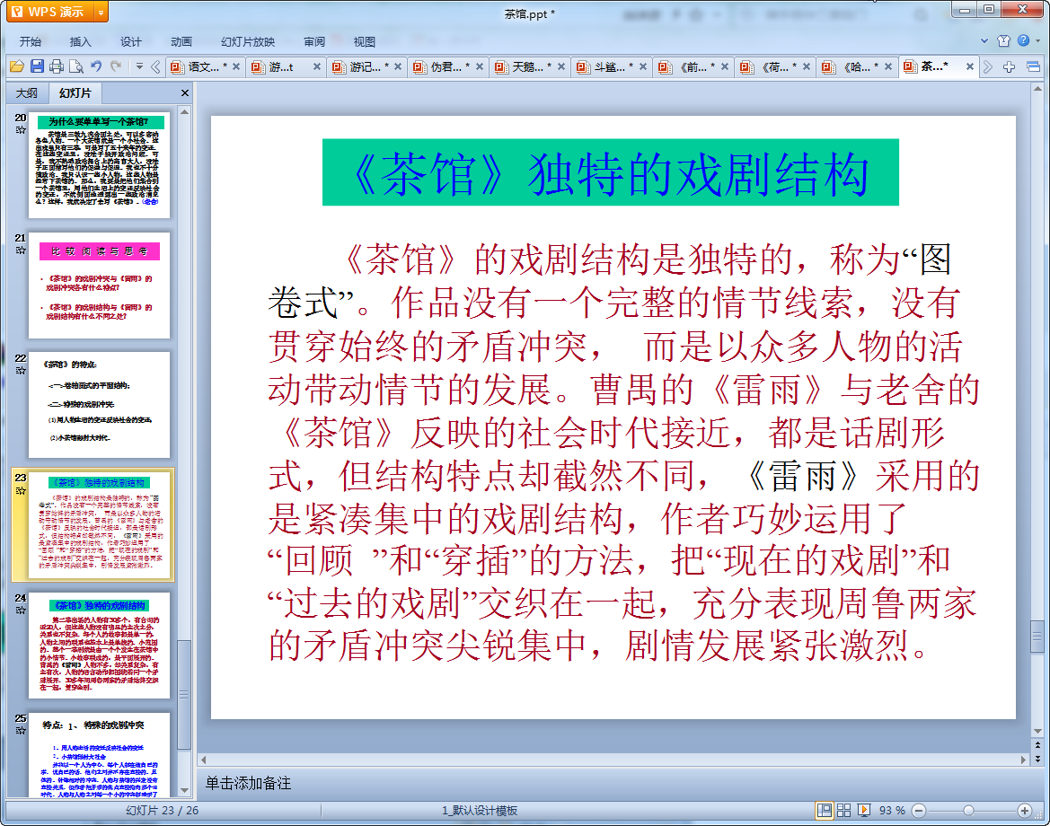The height and width of the screenshot is (826, 1050).
Task: Collapse the ribbon with the chevron icon
Action: pos(984,40)
